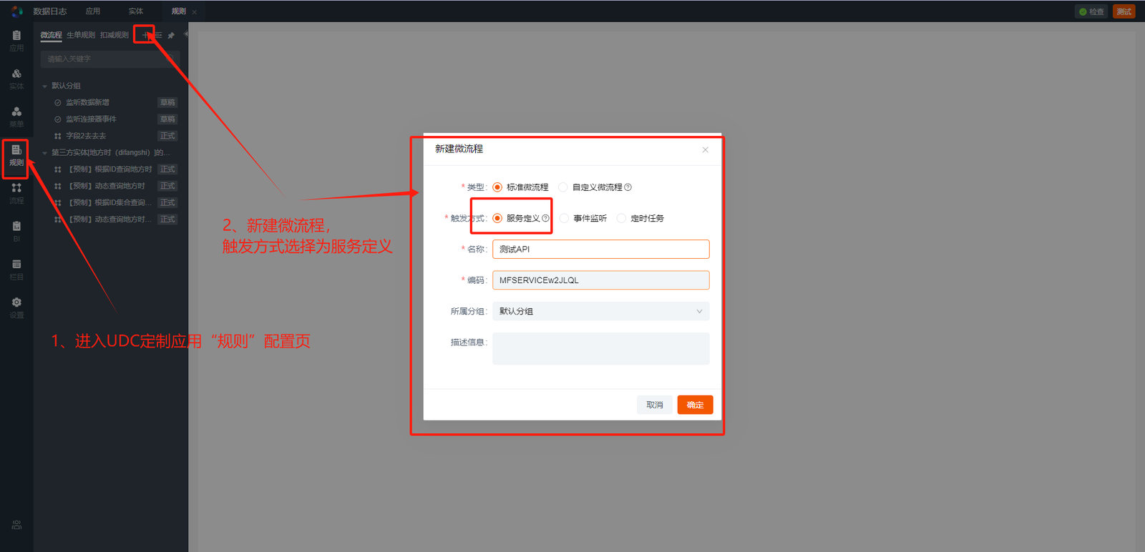Click the pin icon in rule panel
Viewport: 1145px width, 552px height.
click(171, 35)
